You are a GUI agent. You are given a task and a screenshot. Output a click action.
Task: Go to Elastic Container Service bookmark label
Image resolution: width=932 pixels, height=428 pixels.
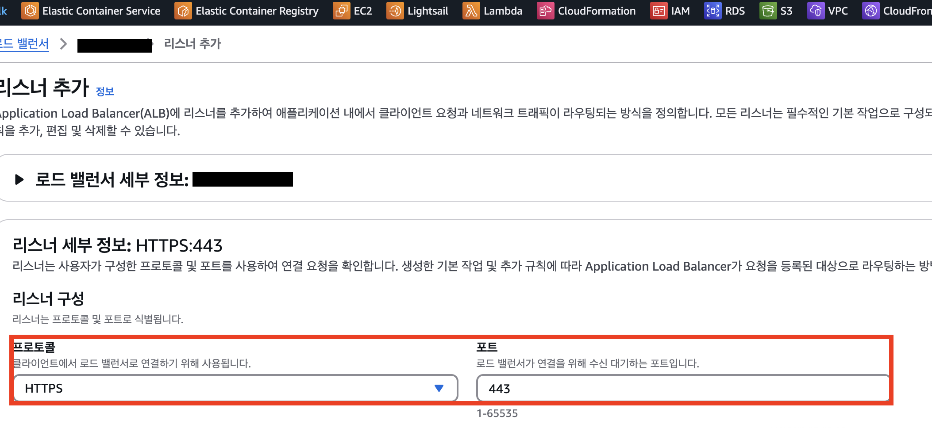click(x=101, y=11)
